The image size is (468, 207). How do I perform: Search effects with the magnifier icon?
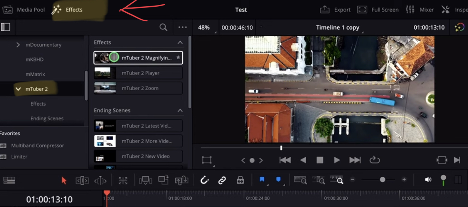point(163,27)
